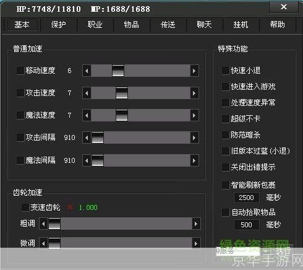Tick the 防范暗杀 checkbox
Viewport: 303px width, 270px height.
coord(226,135)
